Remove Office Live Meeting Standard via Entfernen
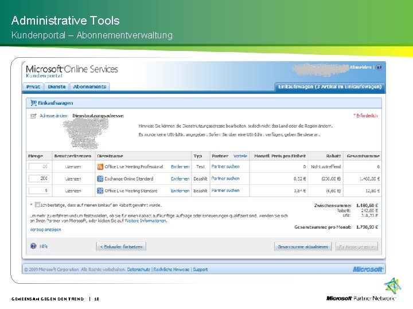This screenshot has height=309, width=413. tap(180, 191)
